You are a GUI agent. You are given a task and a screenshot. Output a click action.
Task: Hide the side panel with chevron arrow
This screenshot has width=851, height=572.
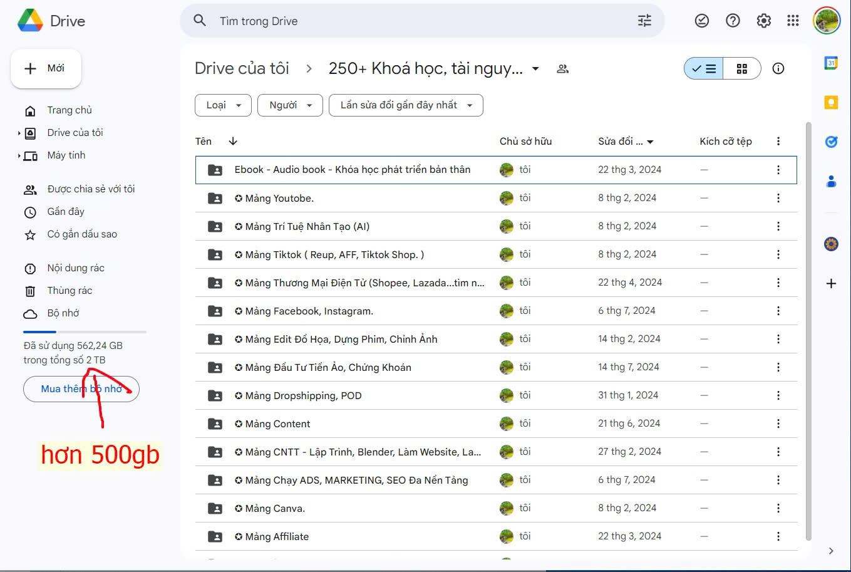pos(831,551)
